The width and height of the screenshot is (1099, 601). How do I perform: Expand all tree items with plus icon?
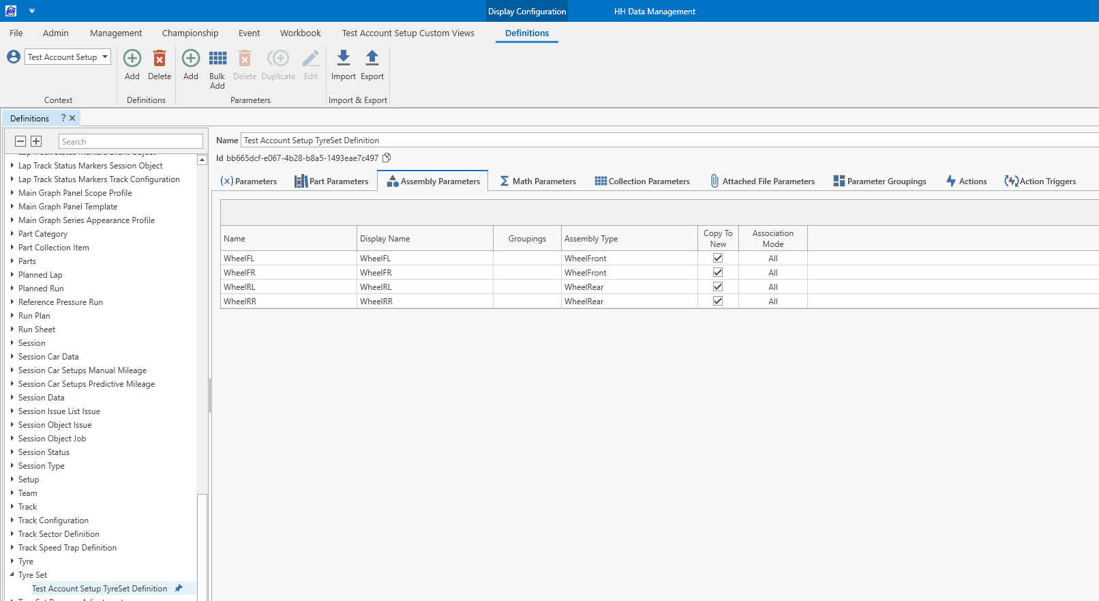pos(36,141)
